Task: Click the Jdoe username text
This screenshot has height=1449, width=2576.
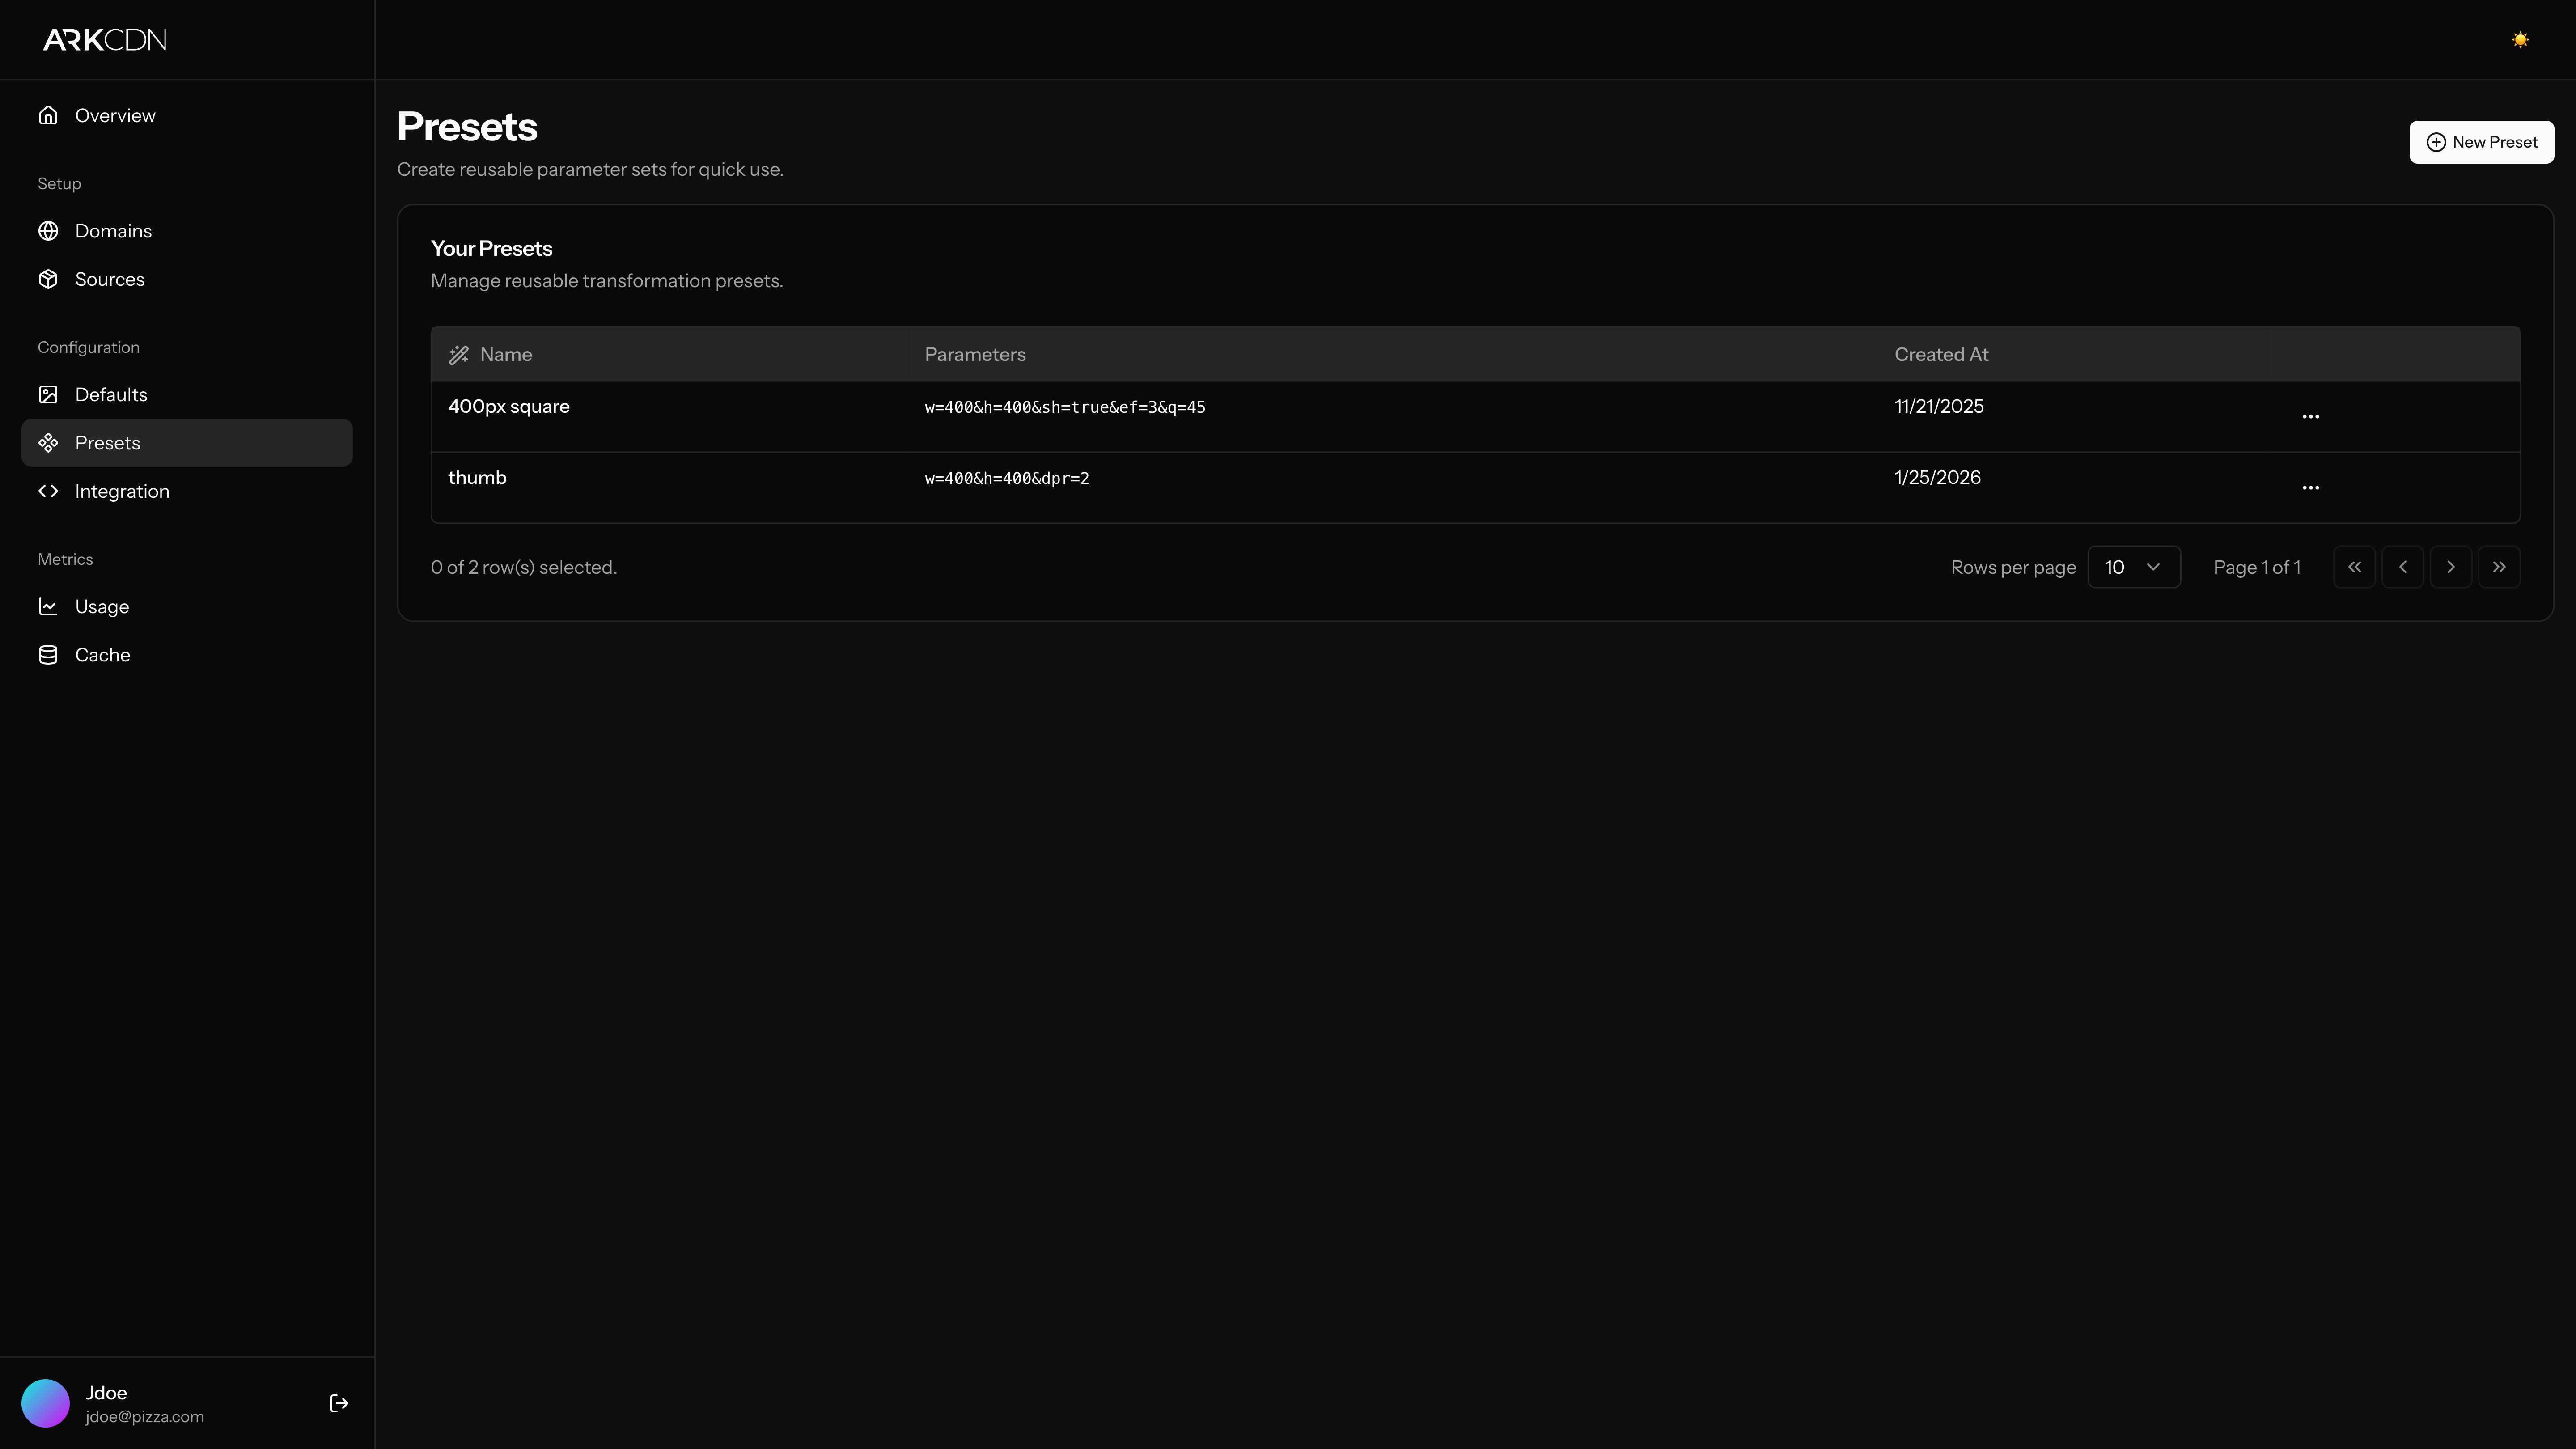Action: [x=106, y=1393]
